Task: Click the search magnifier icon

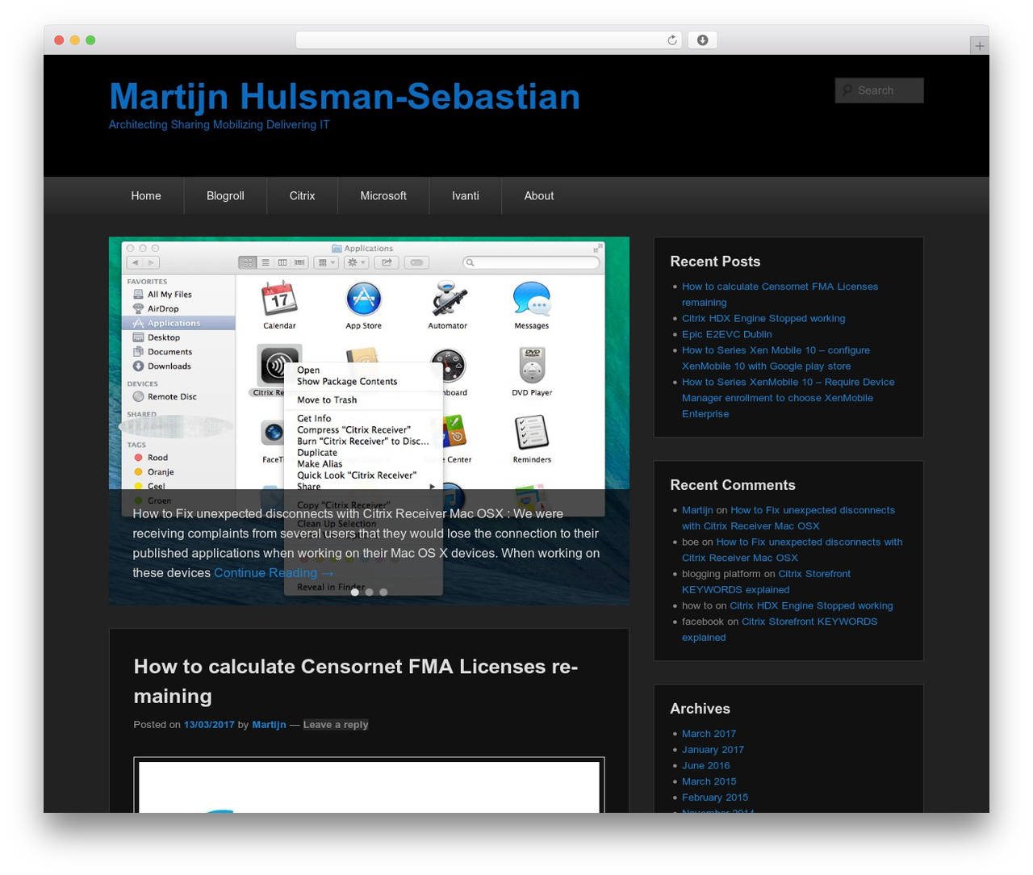Action: click(x=847, y=90)
